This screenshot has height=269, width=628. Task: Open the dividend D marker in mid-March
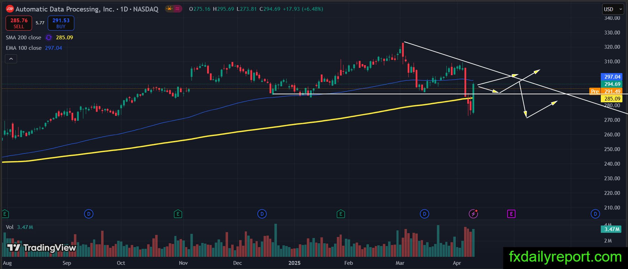(x=424, y=214)
